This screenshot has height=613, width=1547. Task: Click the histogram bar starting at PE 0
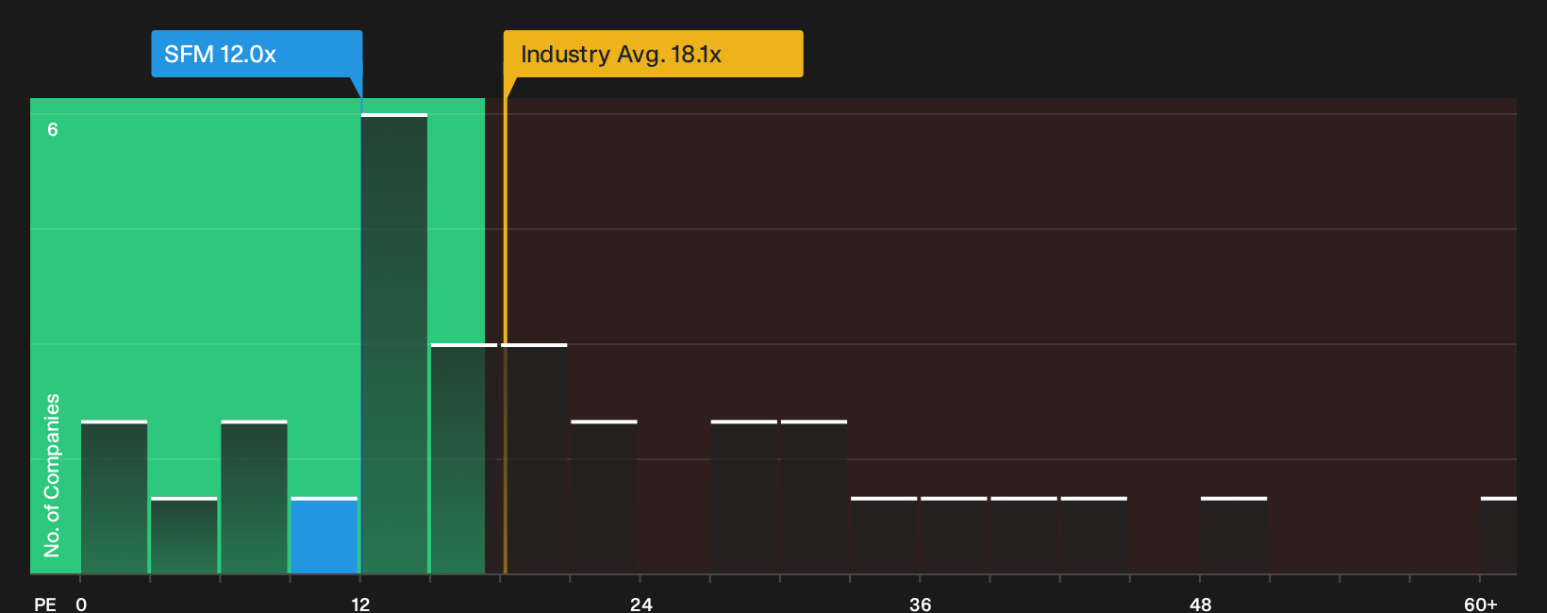click(114, 497)
